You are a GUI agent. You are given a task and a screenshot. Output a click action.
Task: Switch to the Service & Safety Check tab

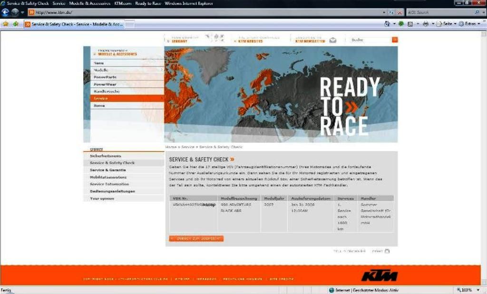click(74, 24)
